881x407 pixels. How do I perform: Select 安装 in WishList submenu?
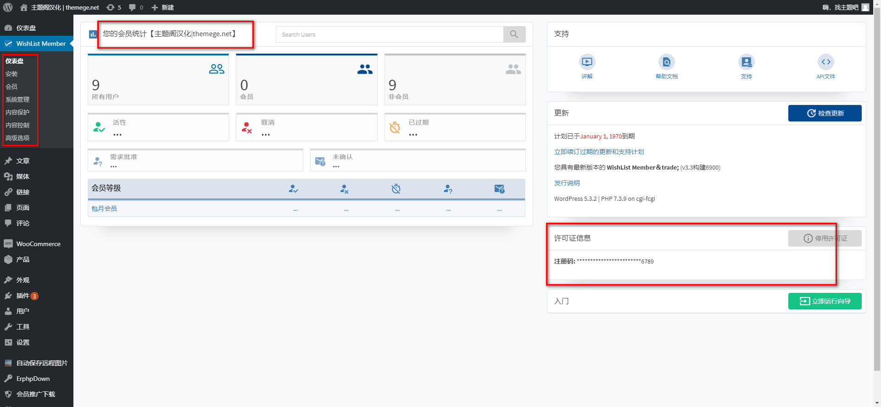click(11, 74)
